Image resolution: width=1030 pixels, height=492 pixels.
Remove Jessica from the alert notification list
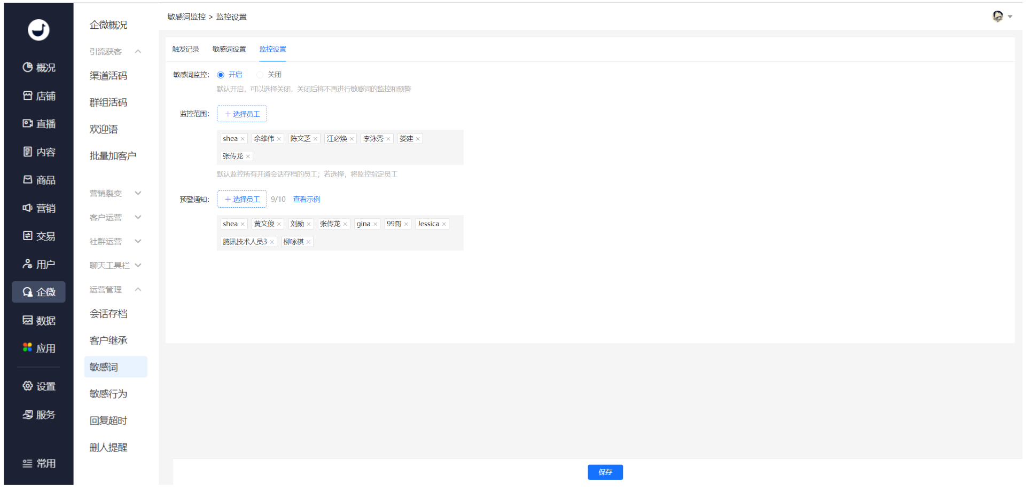click(x=444, y=224)
